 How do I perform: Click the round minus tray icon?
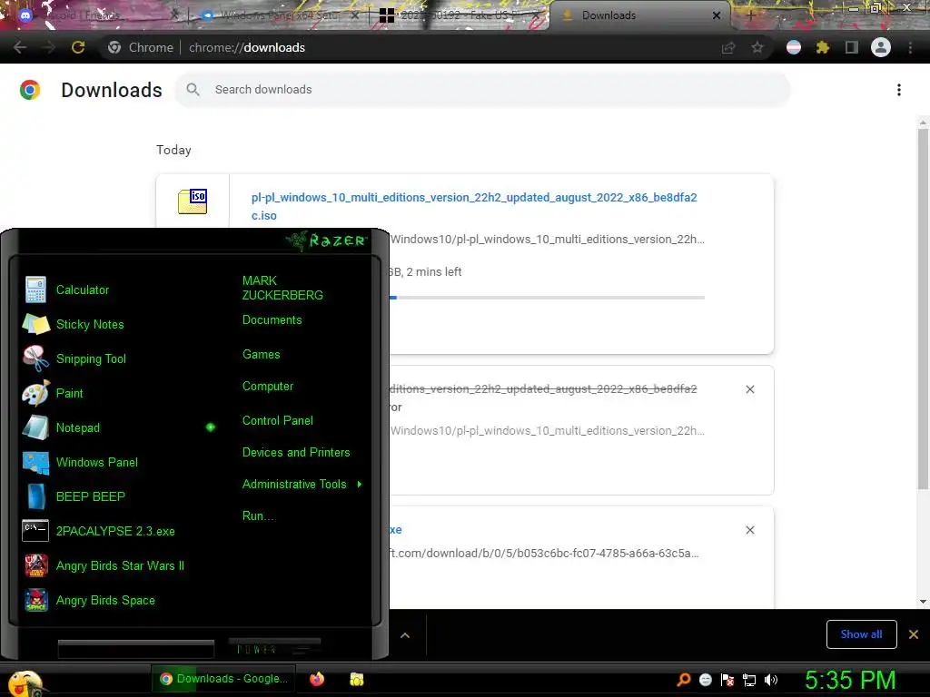coord(705,680)
